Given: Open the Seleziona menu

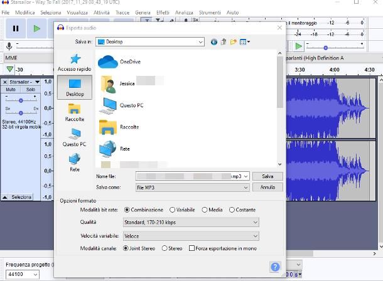Looking at the screenshot, I should coord(51,13).
